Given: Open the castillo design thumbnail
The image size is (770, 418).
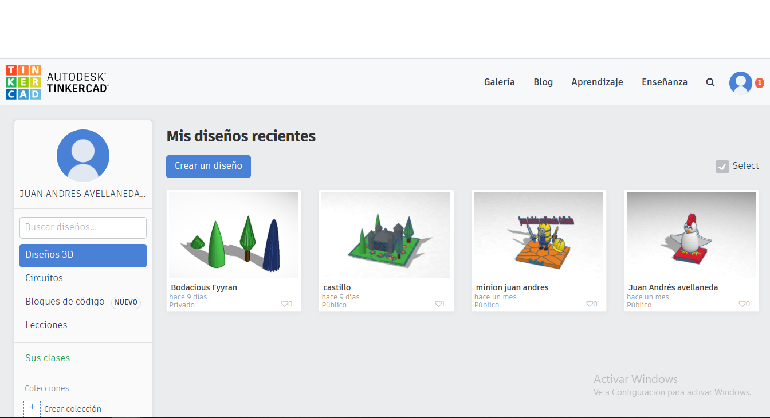Looking at the screenshot, I should pyautogui.click(x=386, y=235).
